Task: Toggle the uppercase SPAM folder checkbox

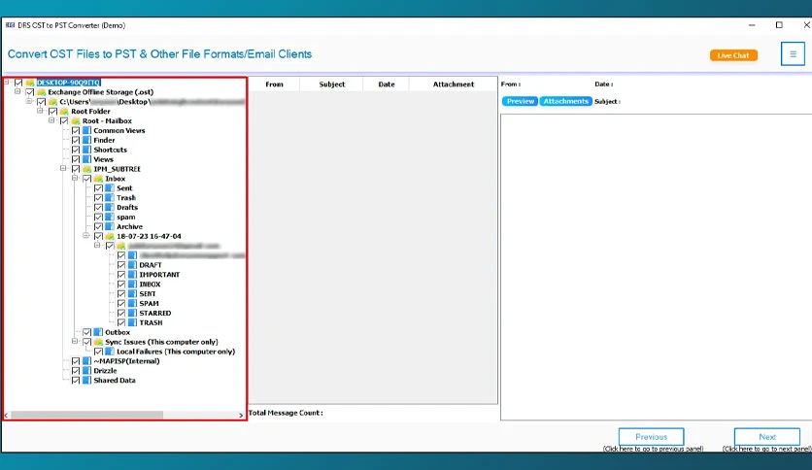Action: coord(121,303)
